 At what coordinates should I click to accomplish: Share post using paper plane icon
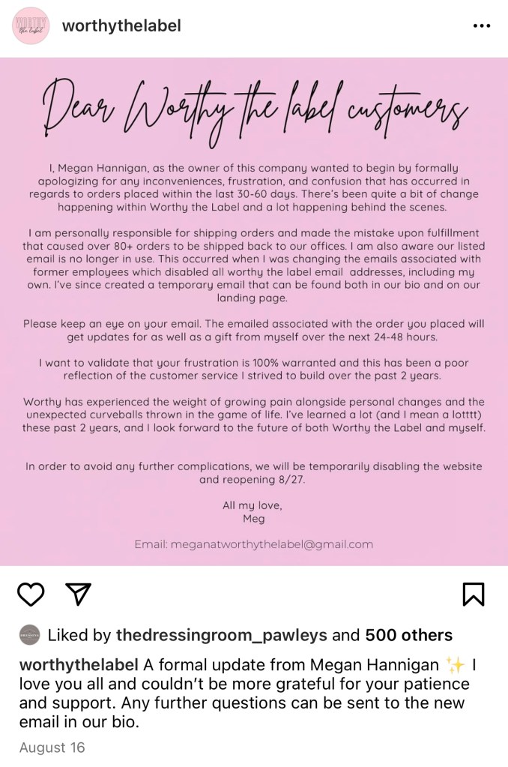click(x=78, y=594)
